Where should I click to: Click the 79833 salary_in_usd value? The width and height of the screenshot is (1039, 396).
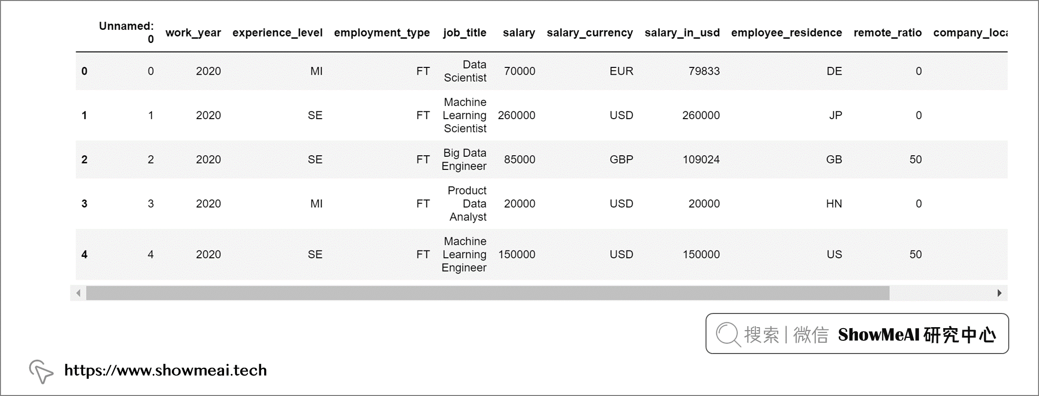coord(704,71)
